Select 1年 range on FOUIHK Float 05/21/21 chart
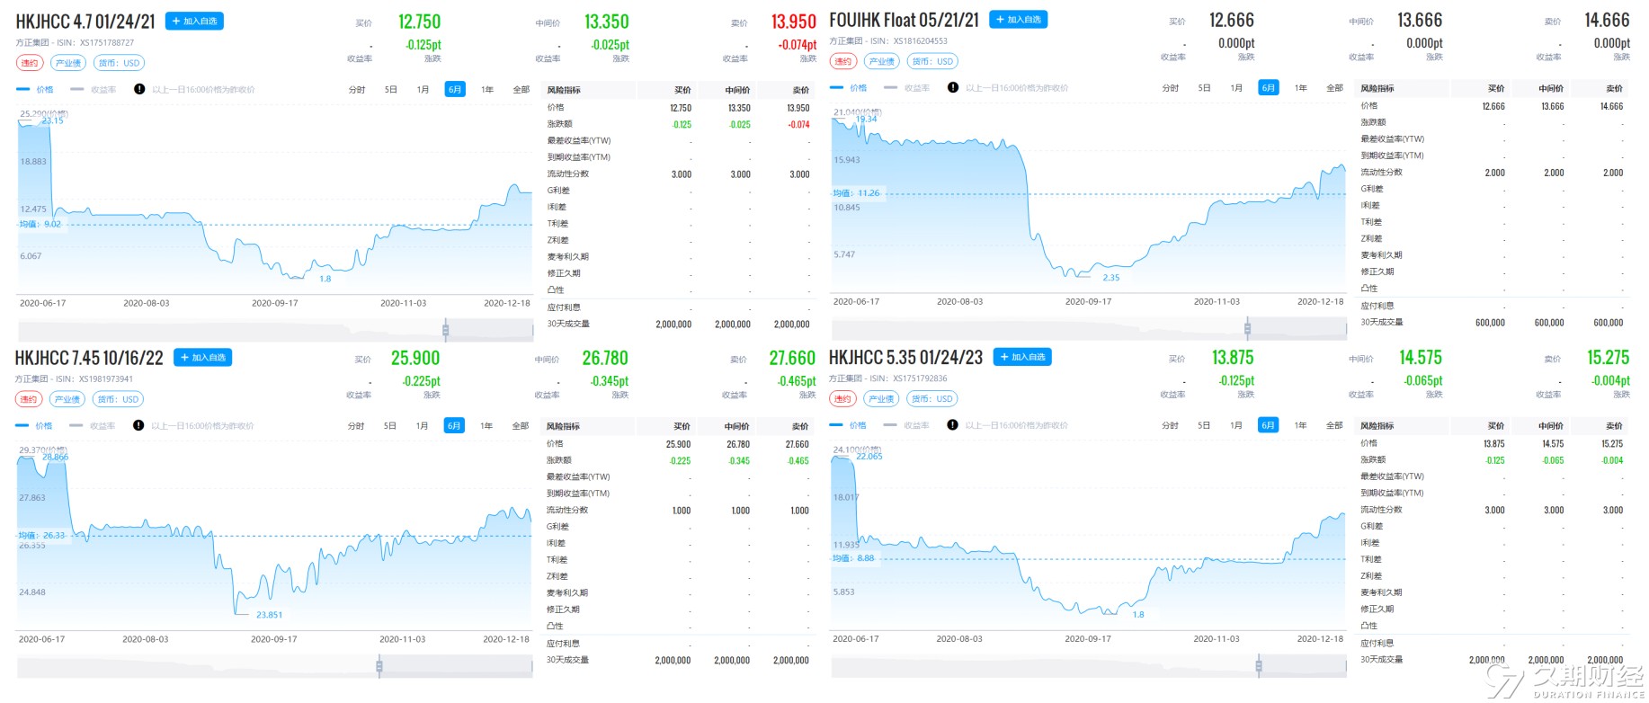 pyautogui.click(x=1301, y=87)
